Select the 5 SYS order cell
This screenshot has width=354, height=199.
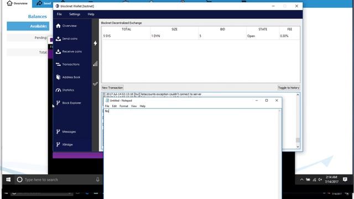coord(126,36)
